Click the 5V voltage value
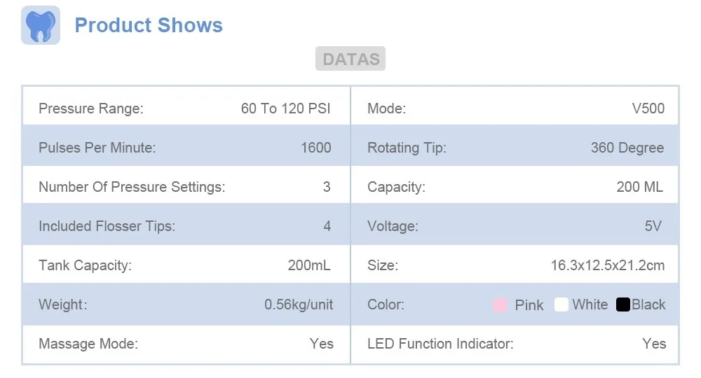The width and height of the screenshot is (701, 378). 653,226
